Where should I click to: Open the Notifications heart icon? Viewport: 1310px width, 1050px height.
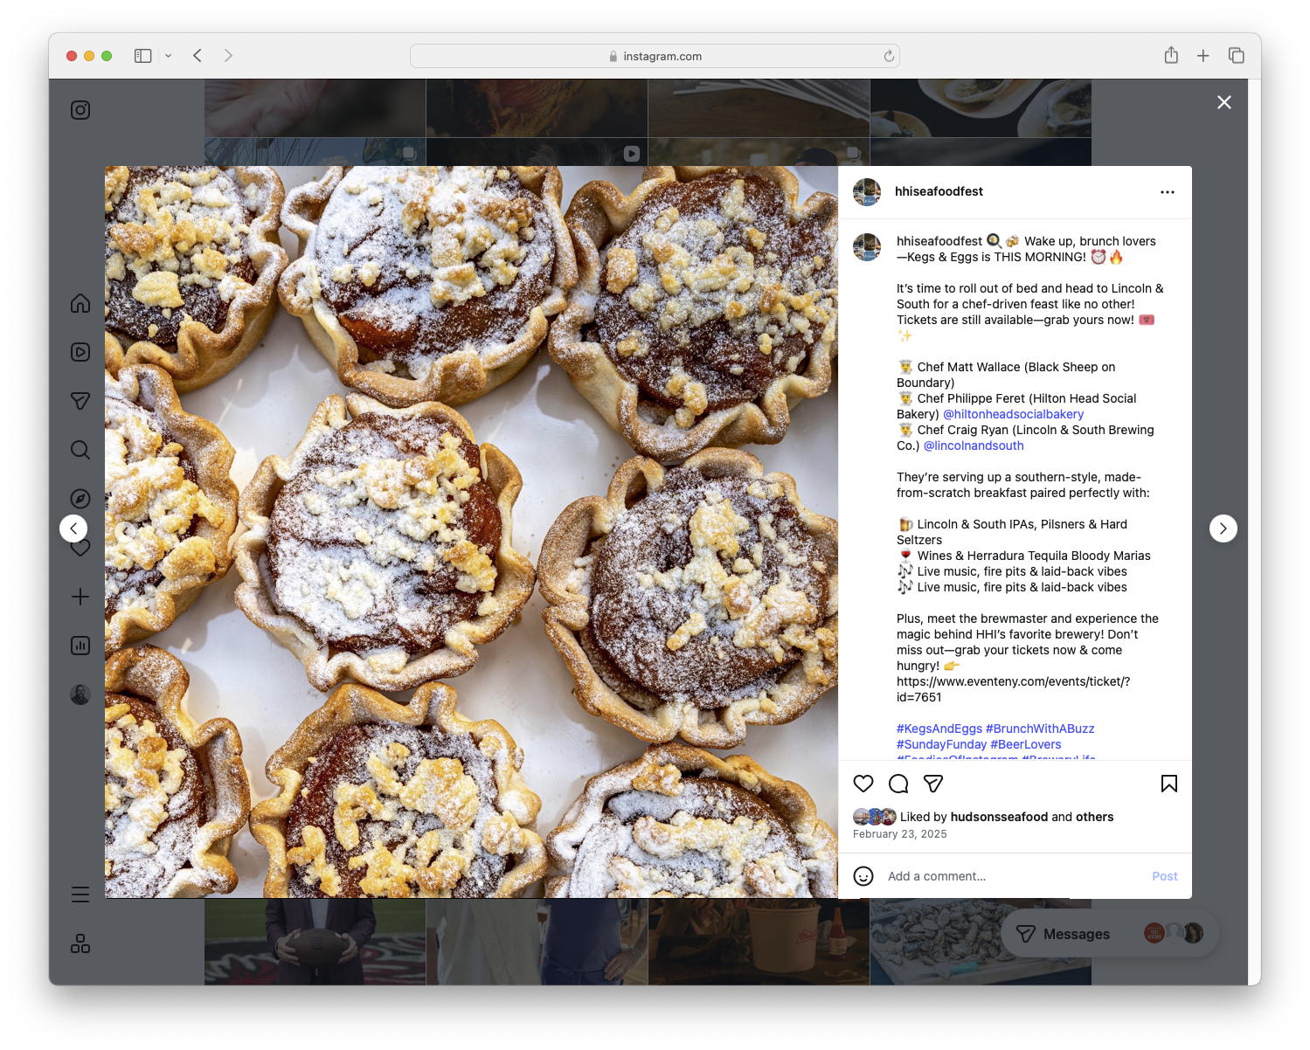pyautogui.click(x=80, y=548)
